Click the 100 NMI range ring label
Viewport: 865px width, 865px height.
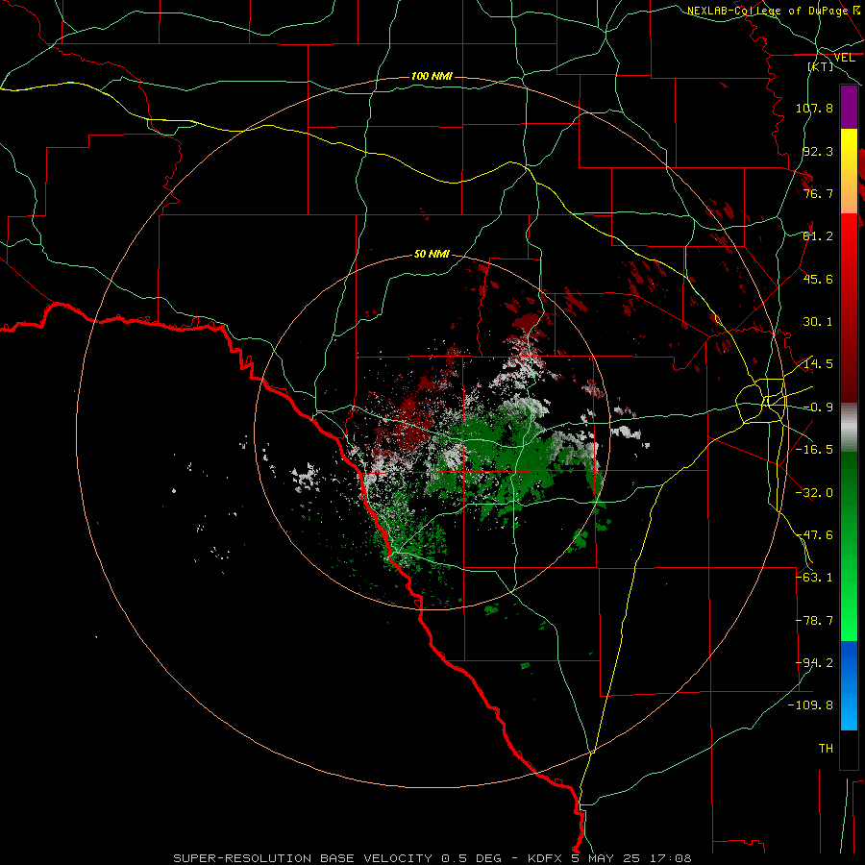click(432, 76)
